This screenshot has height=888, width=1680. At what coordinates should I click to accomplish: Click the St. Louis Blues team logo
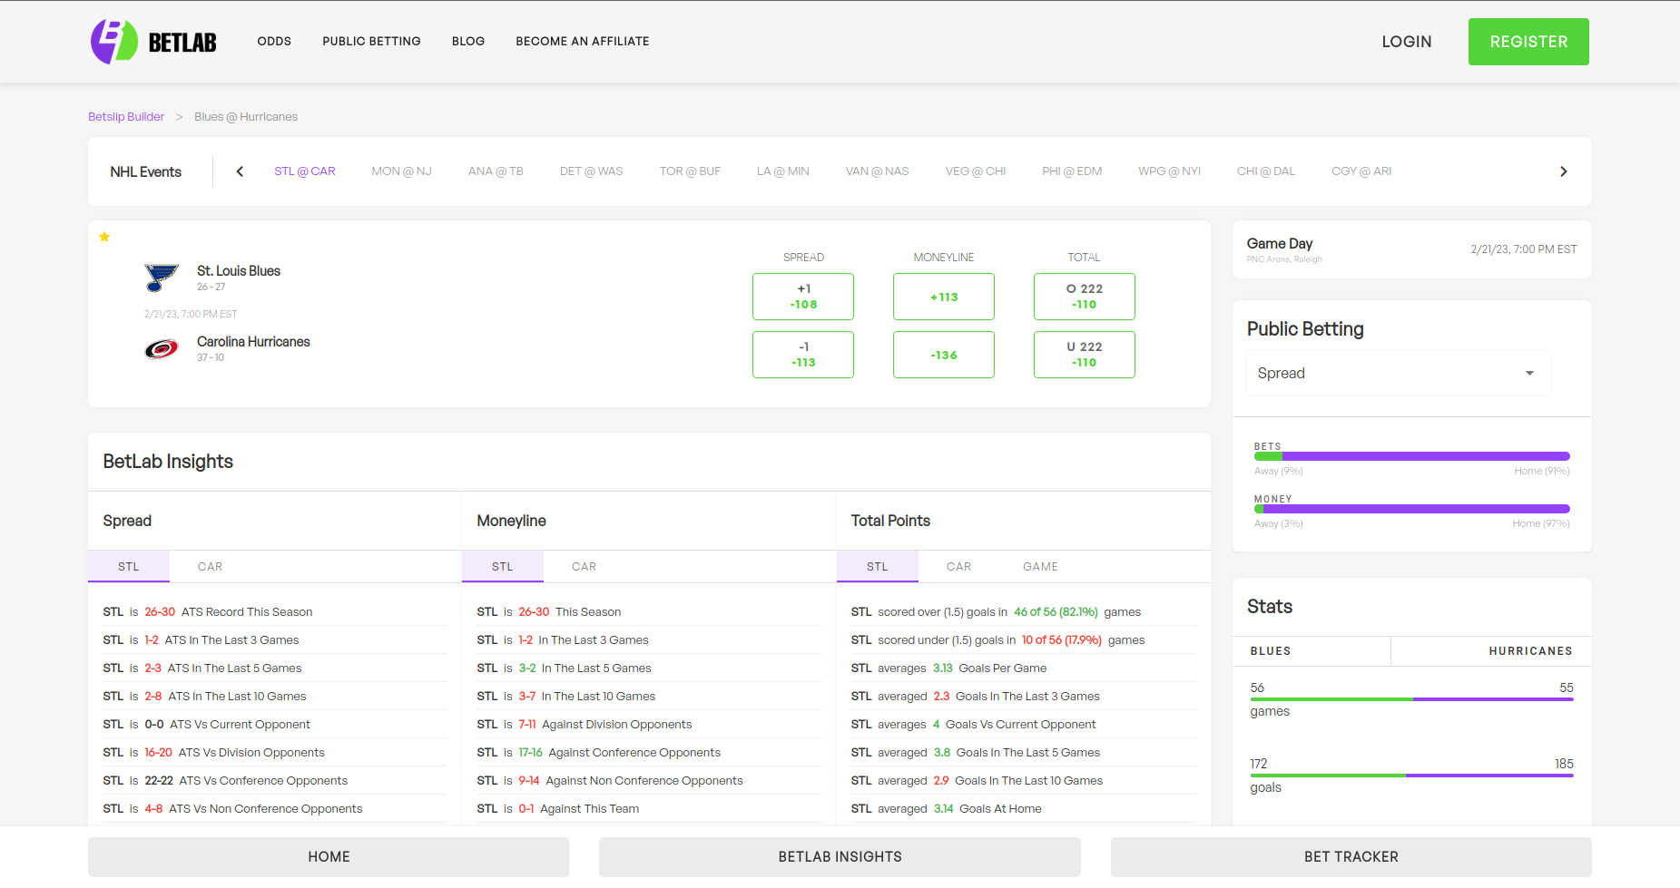tap(162, 278)
